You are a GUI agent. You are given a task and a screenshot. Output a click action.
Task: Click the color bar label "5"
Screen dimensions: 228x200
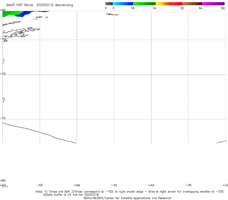pyautogui.click(x=113, y=8)
